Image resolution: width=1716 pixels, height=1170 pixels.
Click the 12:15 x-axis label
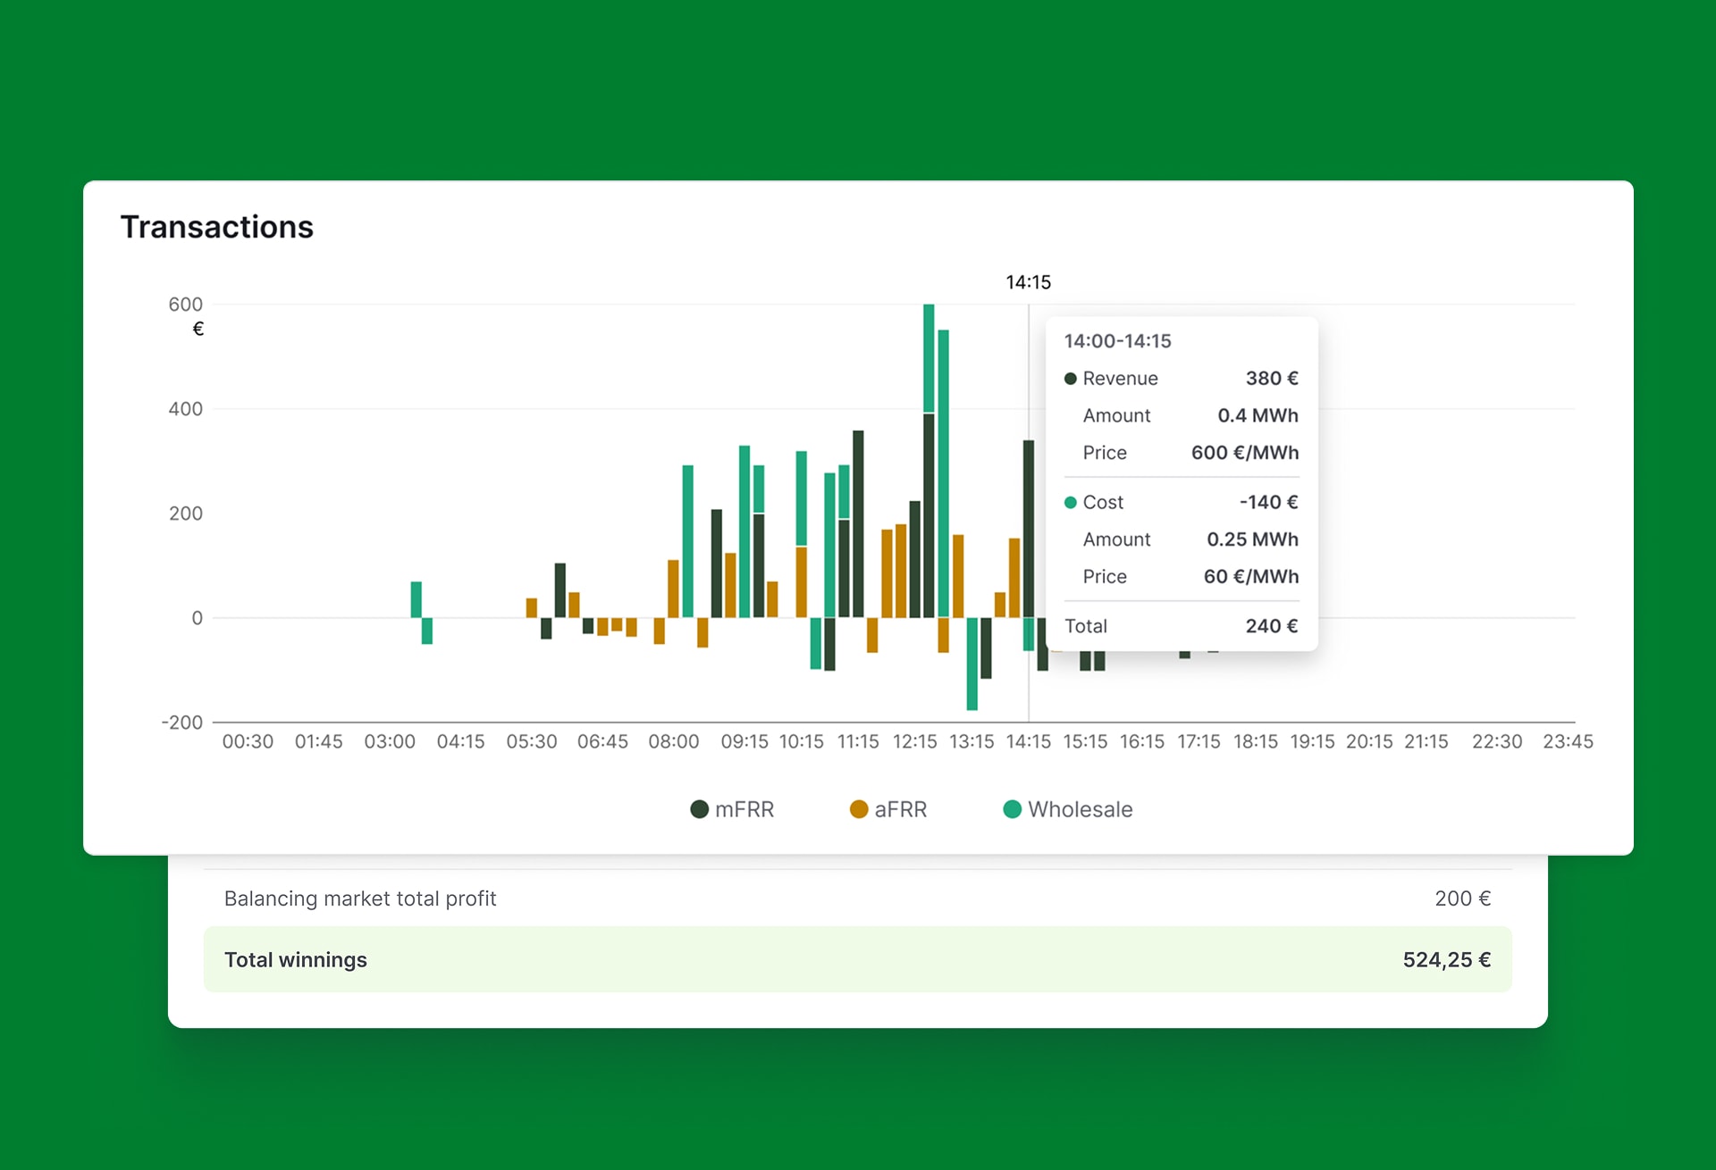[914, 741]
